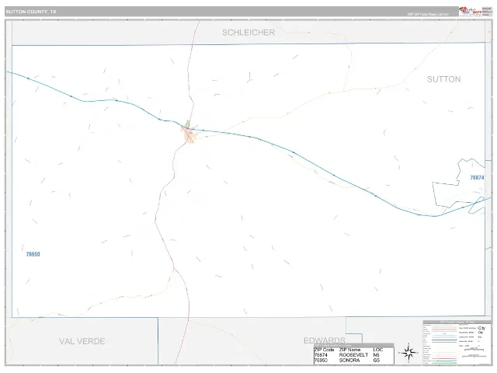
Task: Select the VAL VERDE county label
Action: [82, 341]
